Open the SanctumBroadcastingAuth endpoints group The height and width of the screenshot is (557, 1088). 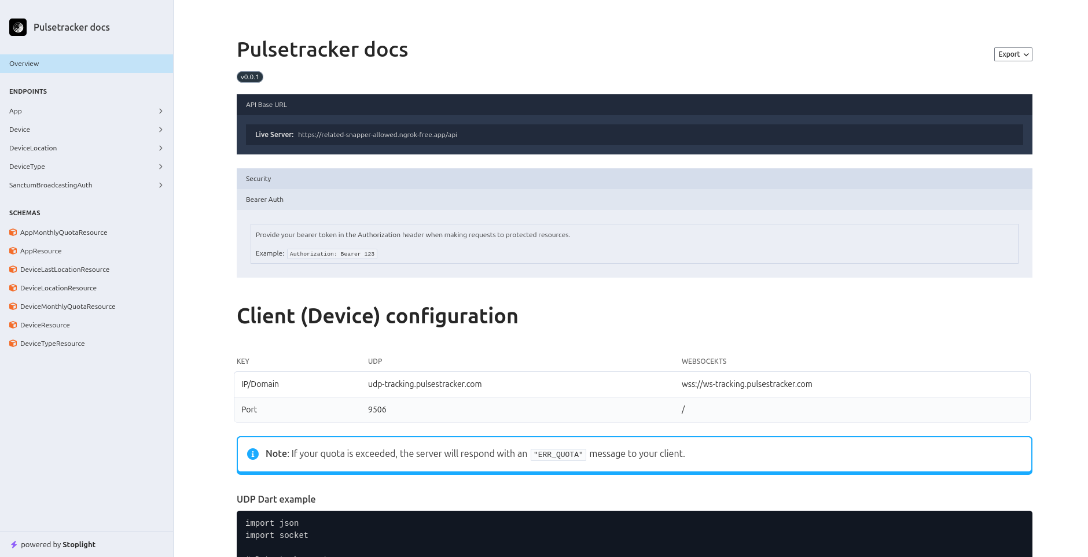[x=86, y=185]
